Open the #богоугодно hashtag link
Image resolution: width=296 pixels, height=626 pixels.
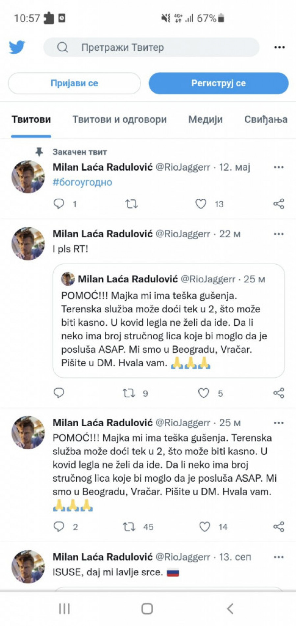tap(82, 182)
